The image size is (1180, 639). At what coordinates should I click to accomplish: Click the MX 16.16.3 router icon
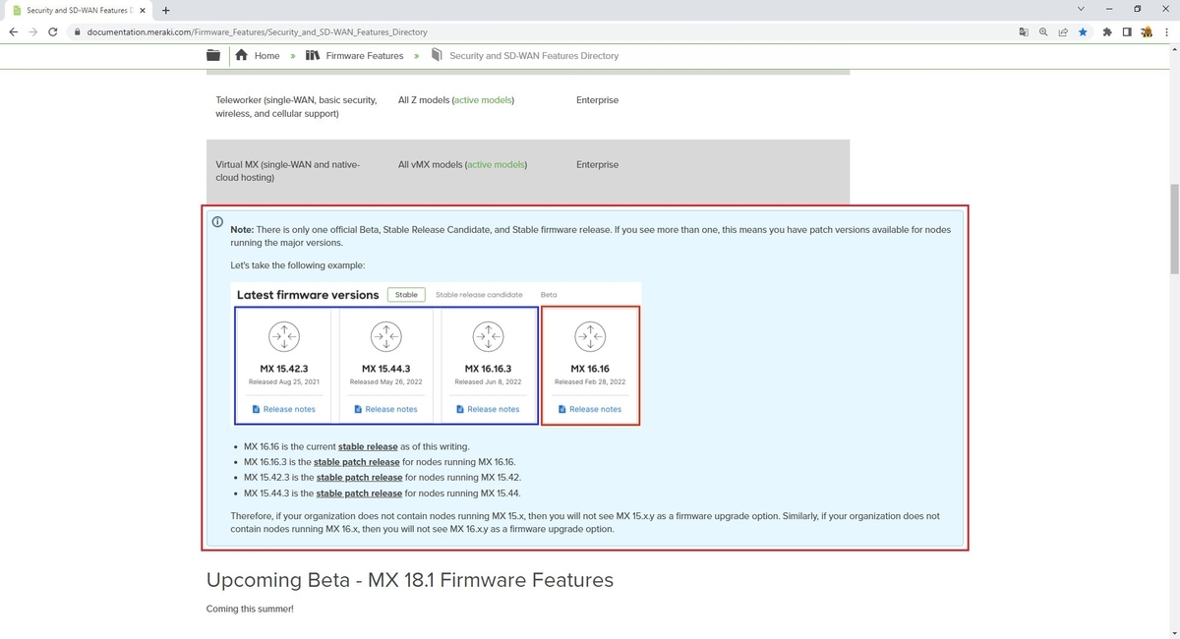(x=488, y=337)
